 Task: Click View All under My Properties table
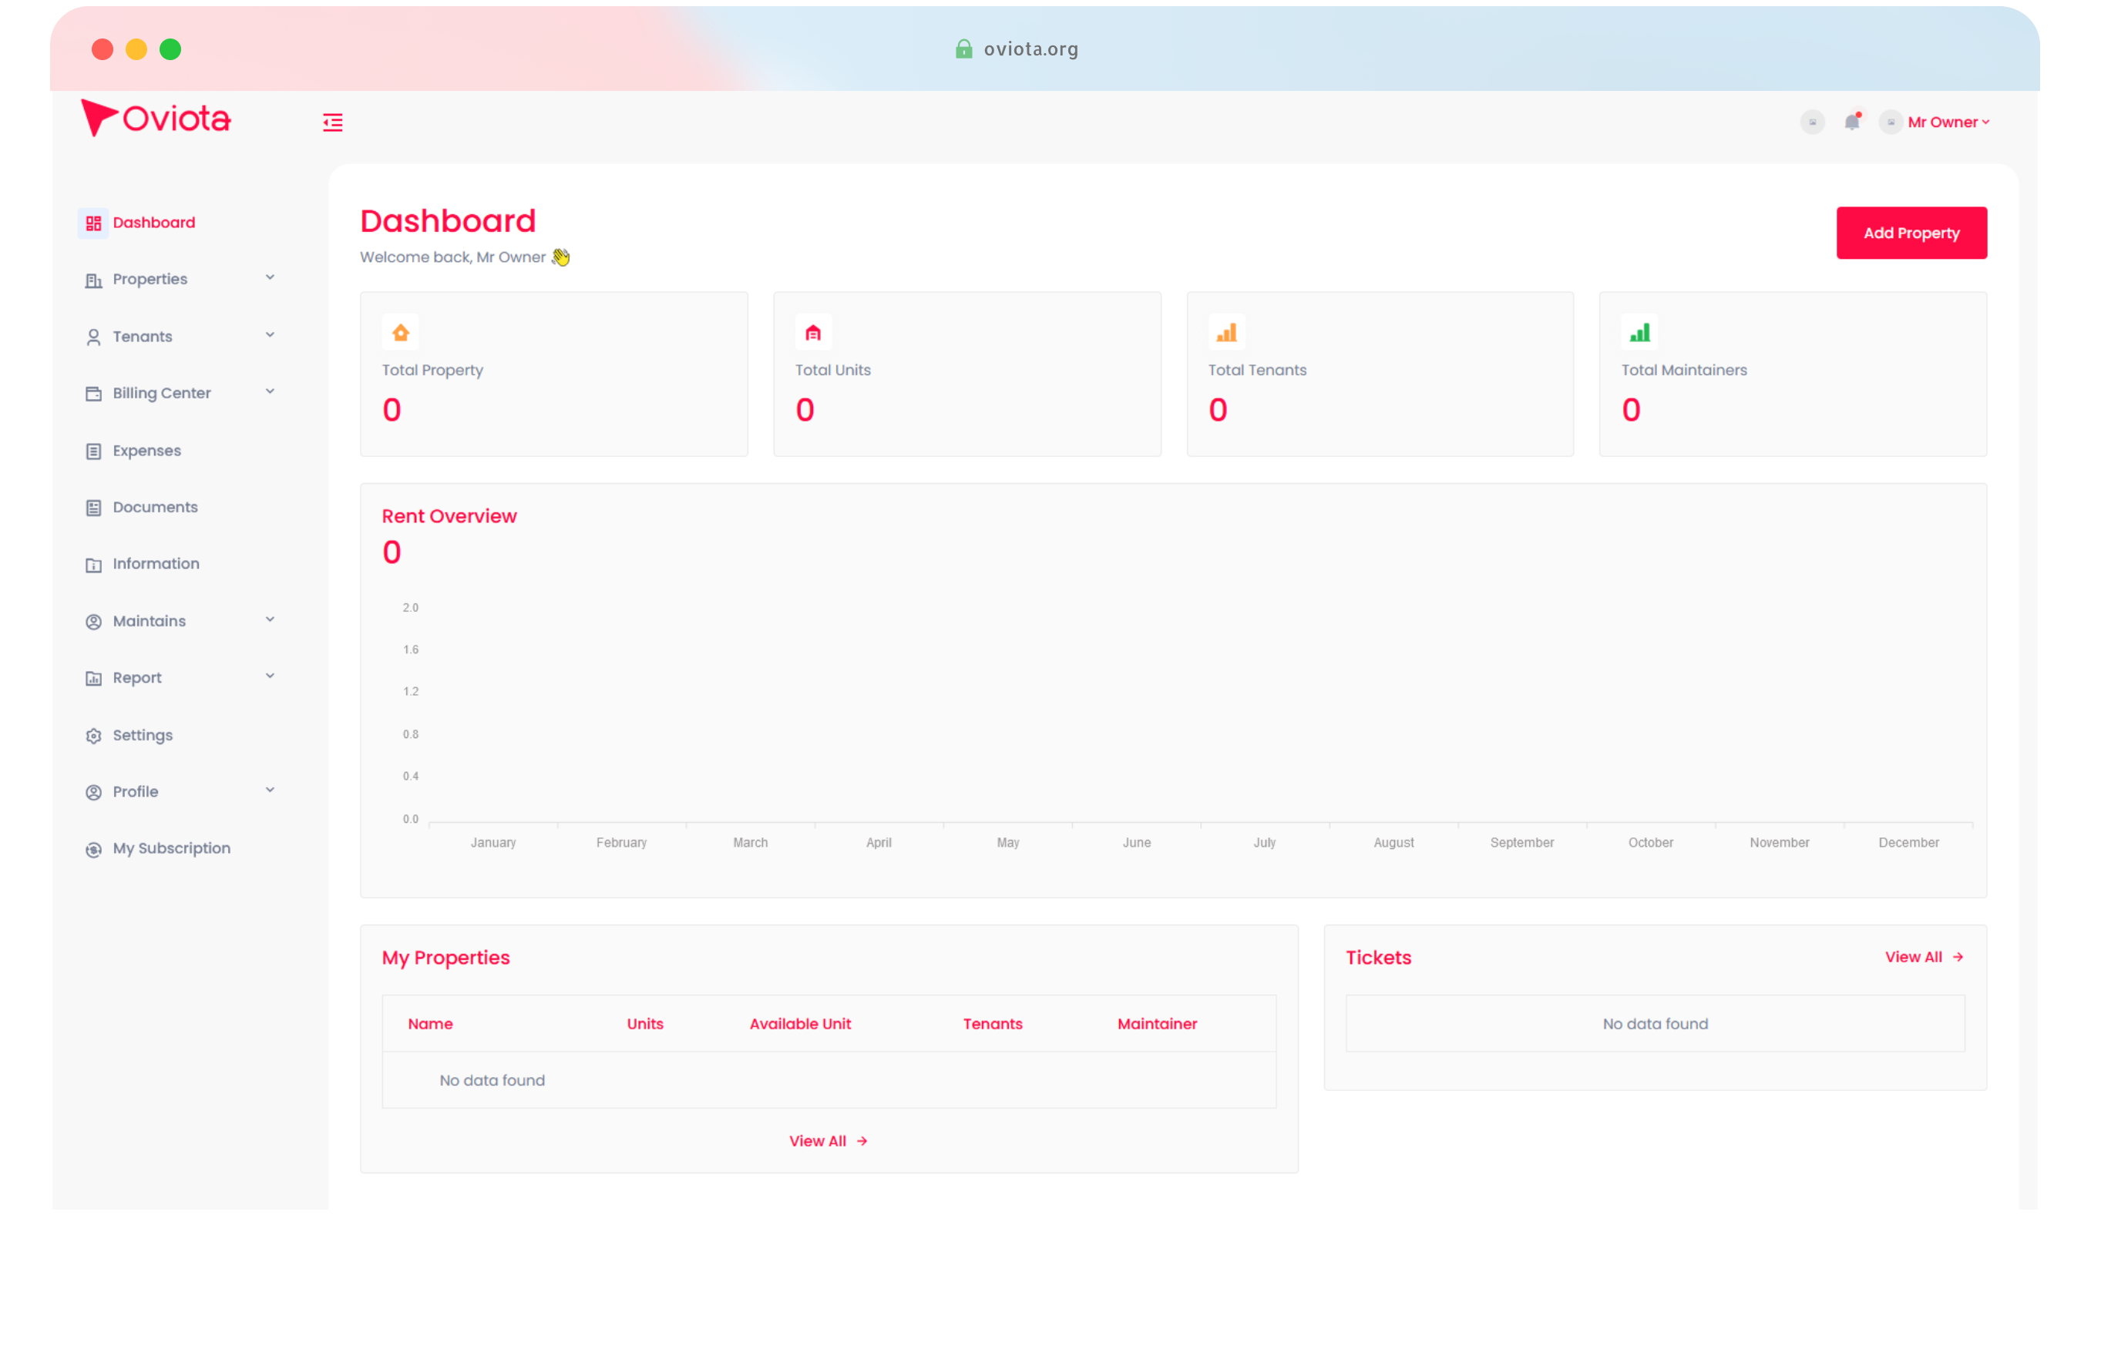pyautogui.click(x=828, y=1141)
